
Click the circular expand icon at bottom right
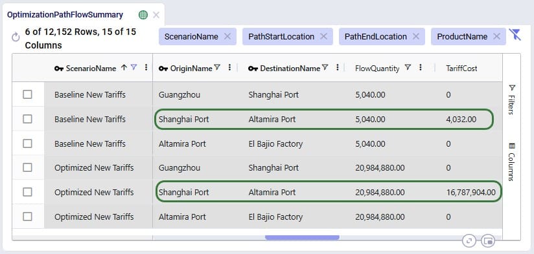[x=469, y=241]
